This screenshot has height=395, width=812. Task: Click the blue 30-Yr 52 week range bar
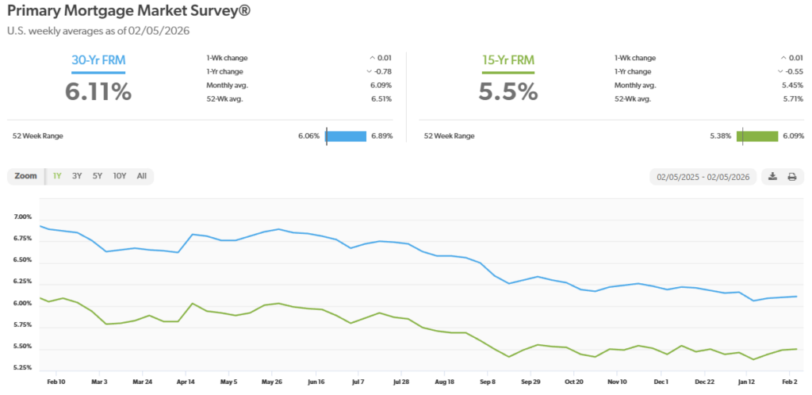coord(347,136)
